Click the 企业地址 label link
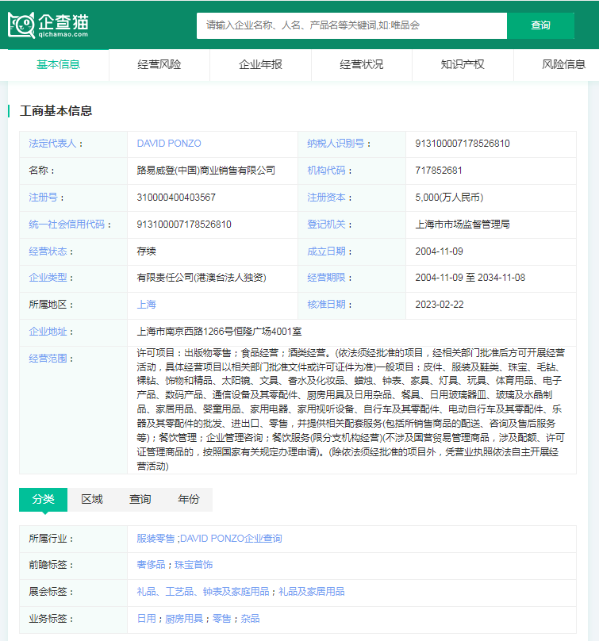The height and width of the screenshot is (641, 599). pos(48,332)
